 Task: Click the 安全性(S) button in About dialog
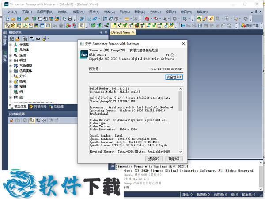click(x=174, y=77)
